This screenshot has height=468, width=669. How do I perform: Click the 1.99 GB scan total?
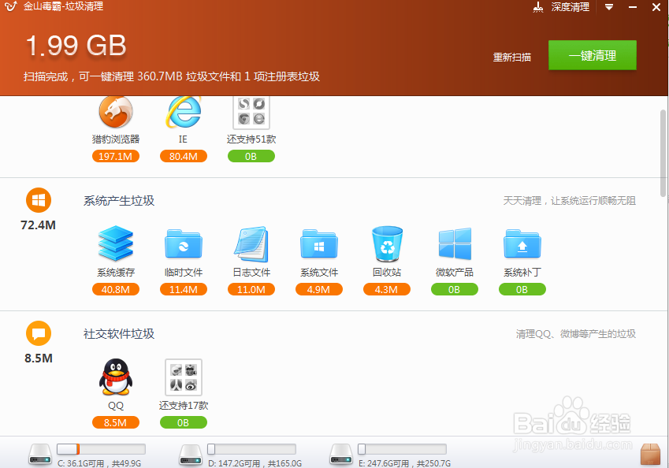point(76,45)
